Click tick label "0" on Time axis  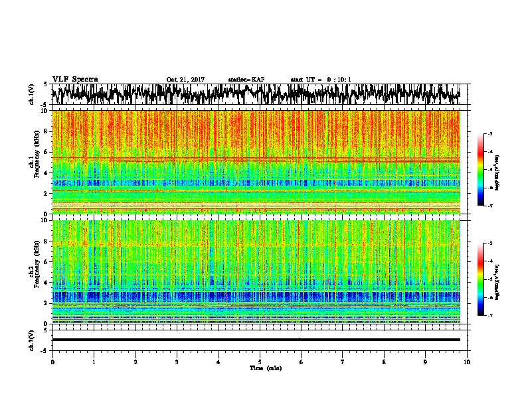(52, 362)
